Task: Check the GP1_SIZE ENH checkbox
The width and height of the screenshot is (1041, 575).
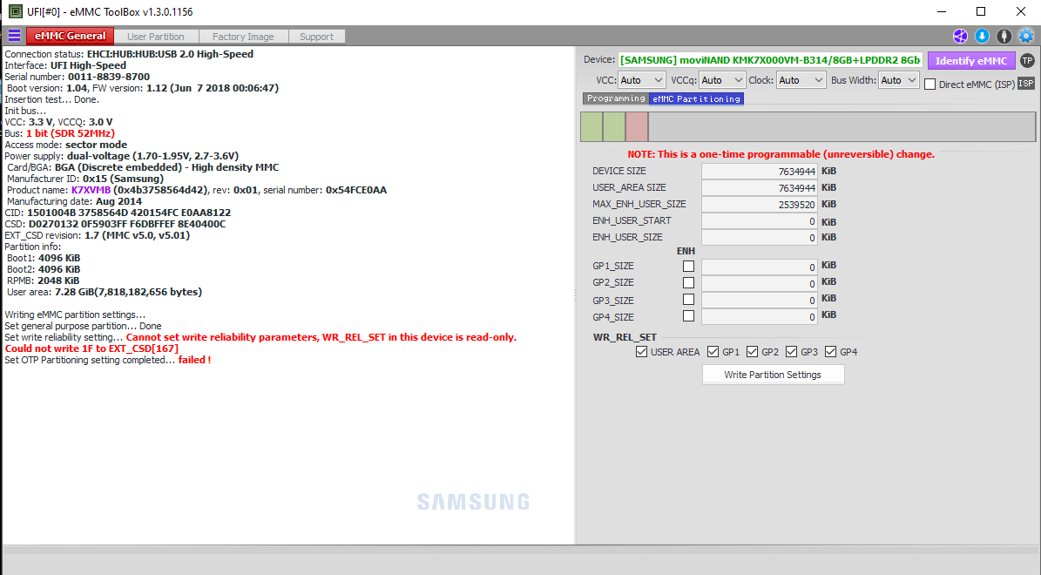Action: [x=688, y=267]
